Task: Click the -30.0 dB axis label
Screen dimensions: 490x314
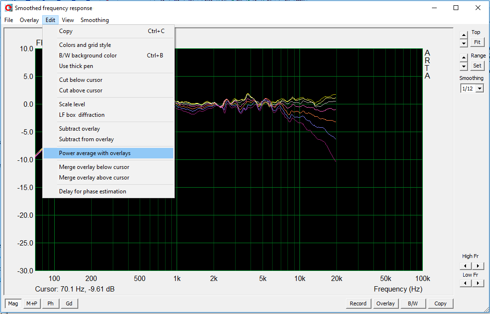Action: pos(24,270)
